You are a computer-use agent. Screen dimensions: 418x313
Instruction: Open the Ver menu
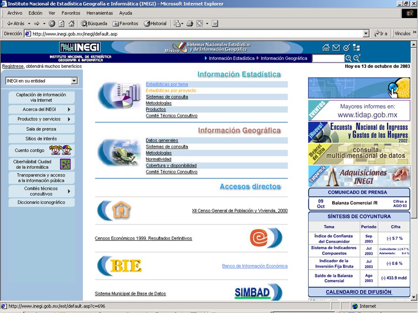[52, 13]
